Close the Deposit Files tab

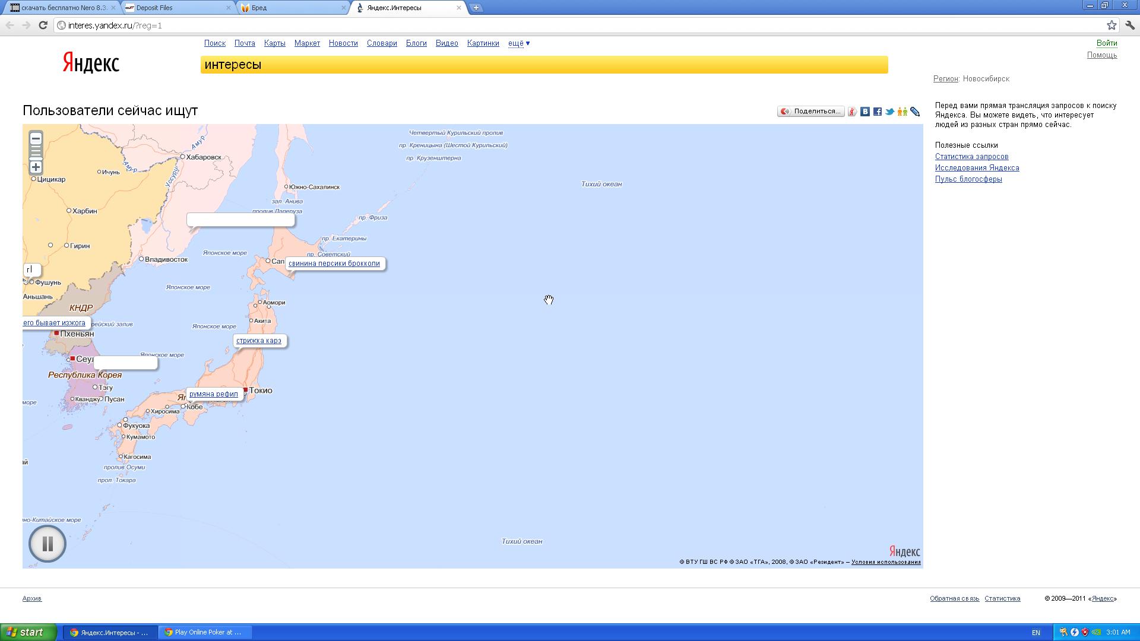pyautogui.click(x=229, y=8)
